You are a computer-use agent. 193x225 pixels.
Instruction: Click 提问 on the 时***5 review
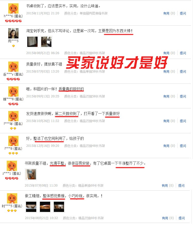pos(181,218)
